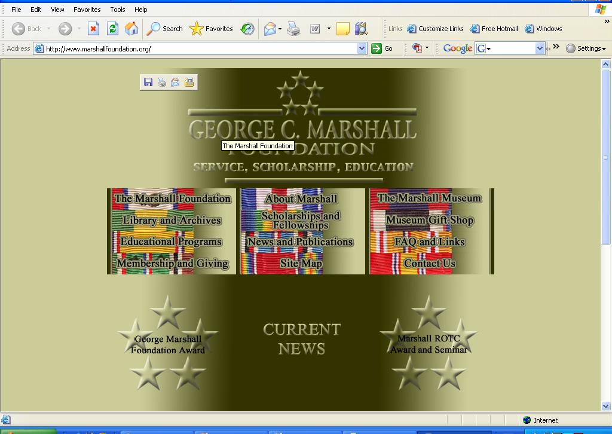The image size is (612, 434).
Task: Open Library and Archives
Action: pyautogui.click(x=172, y=221)
